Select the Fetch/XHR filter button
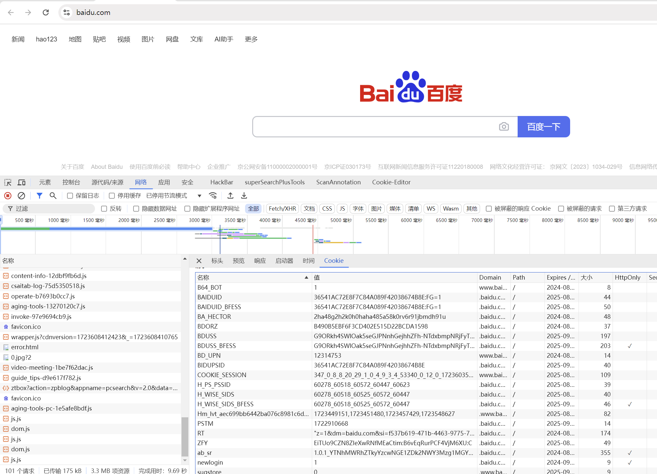 pyautogui.click(x=282, y=209)
